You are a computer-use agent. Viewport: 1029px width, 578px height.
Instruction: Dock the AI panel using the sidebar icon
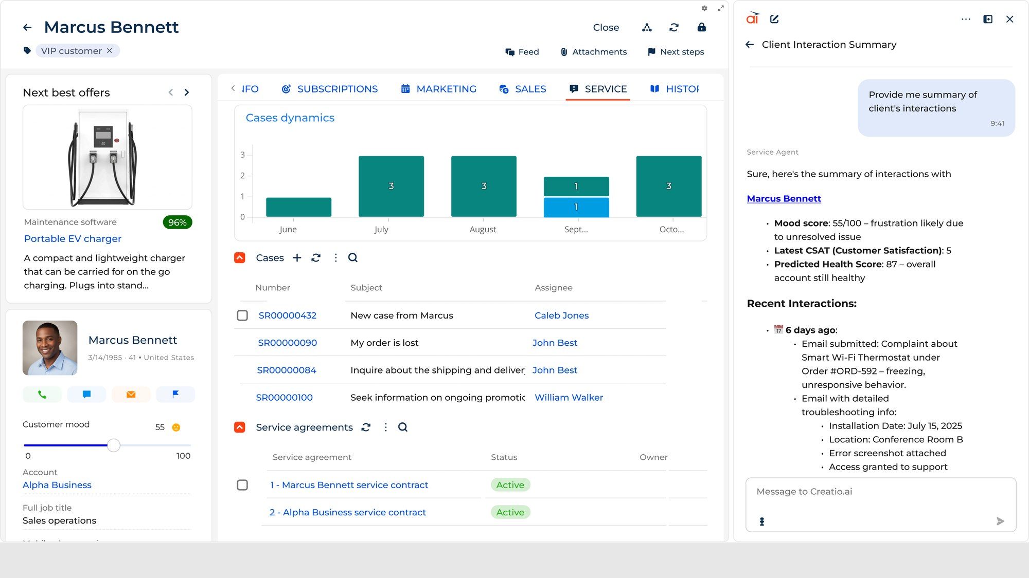(988, 19)
